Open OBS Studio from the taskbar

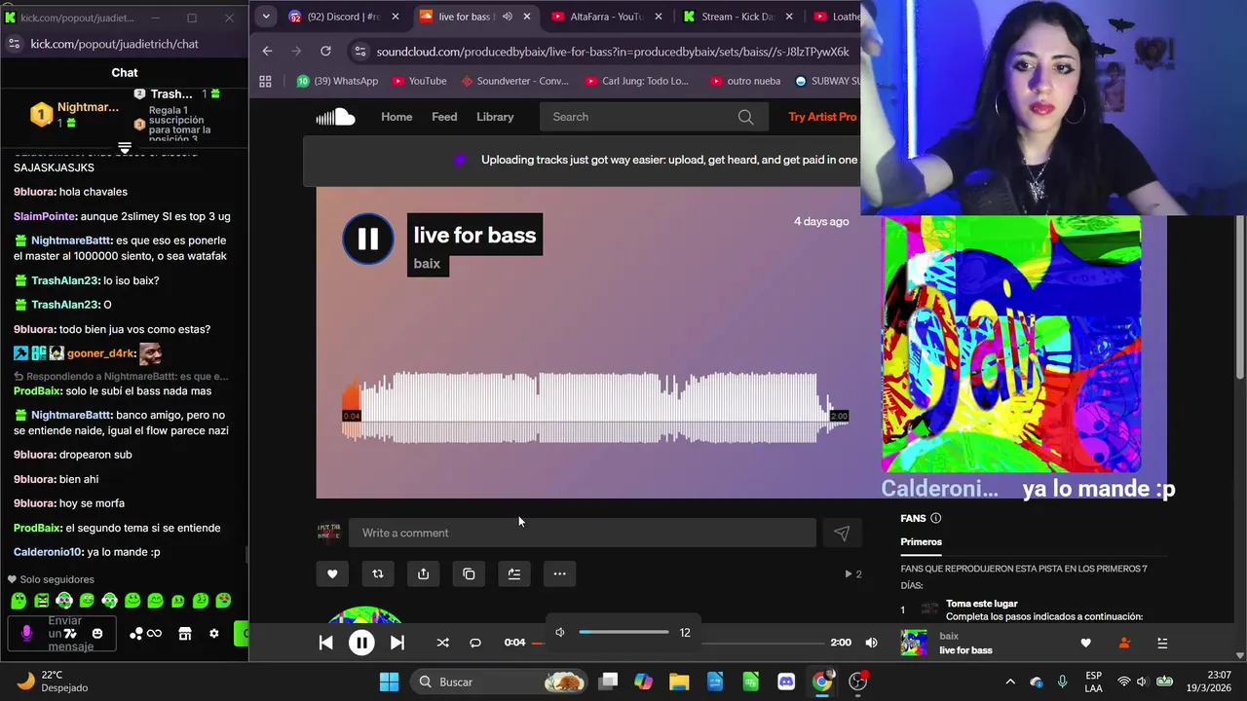pyautogui.click(x=858, y=682)
